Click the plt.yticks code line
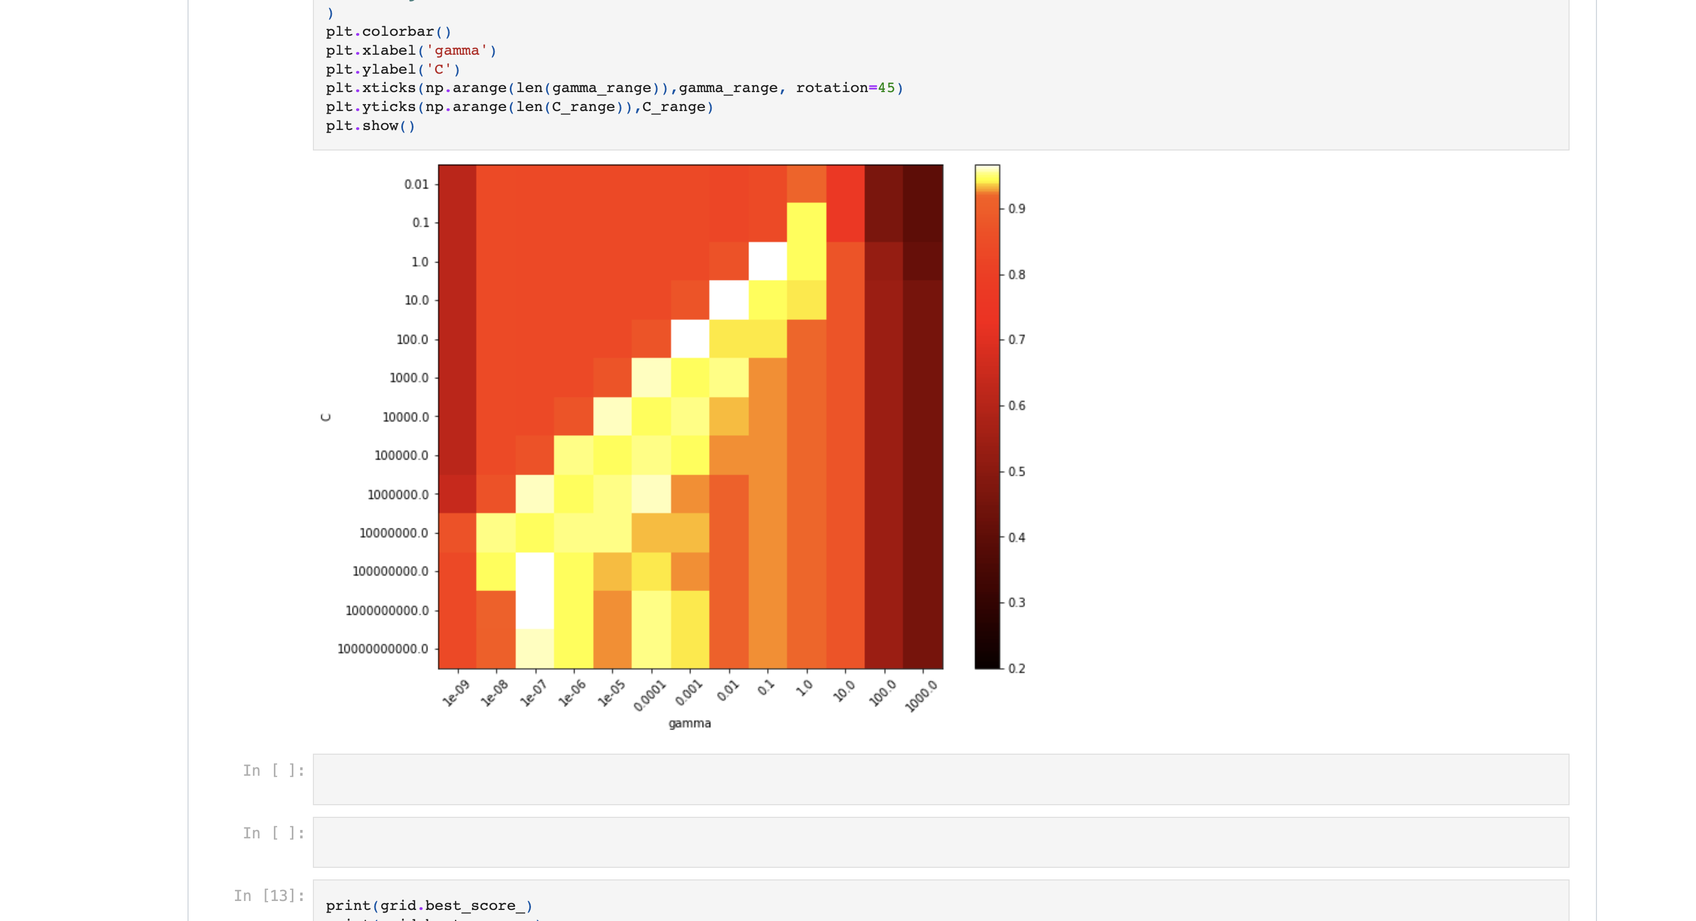This screenshot has height=921, width=1696. coord(519,106)
